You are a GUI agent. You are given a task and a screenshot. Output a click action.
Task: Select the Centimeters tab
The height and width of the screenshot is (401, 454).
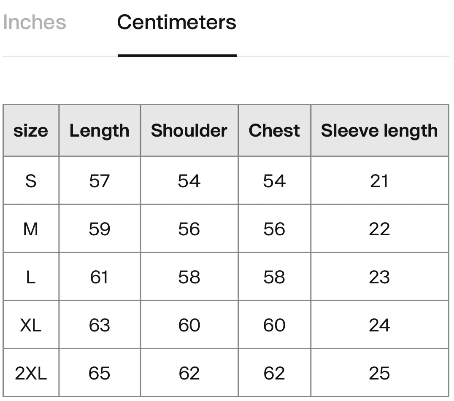click(x=177, y=22)
